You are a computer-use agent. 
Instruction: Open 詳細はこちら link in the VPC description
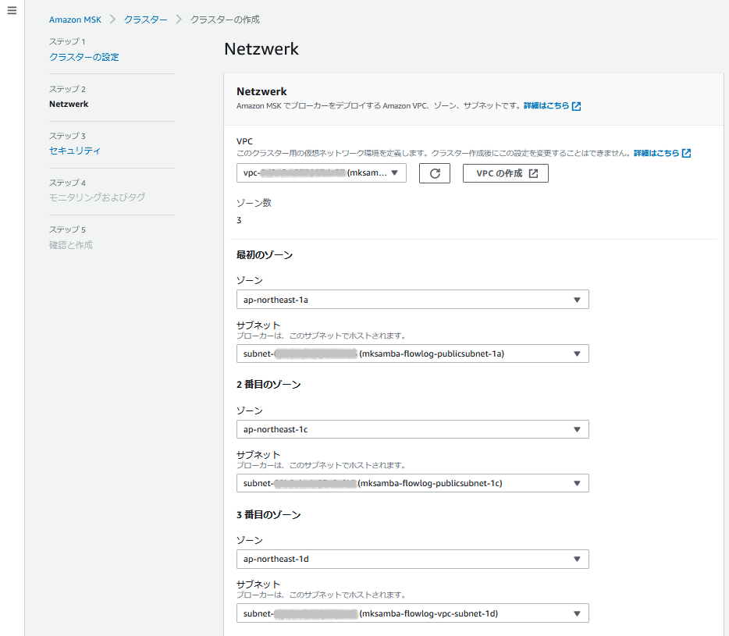656,153
